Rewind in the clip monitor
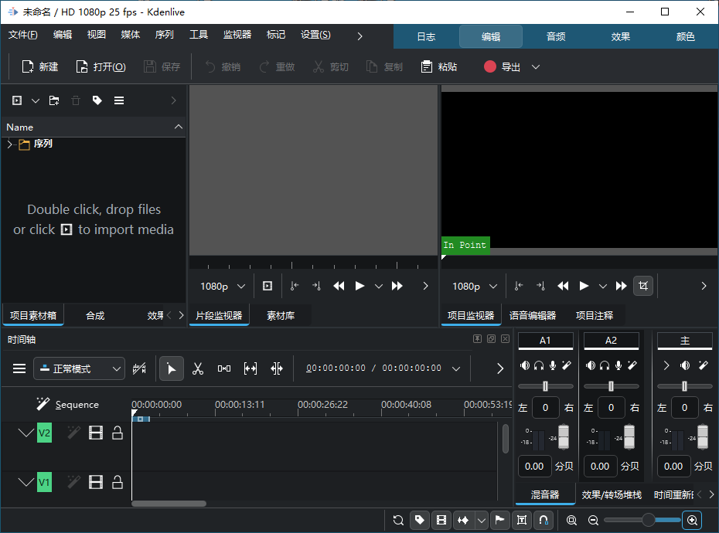This screenshot has width=719, height=533. click(x=339, y=286)
